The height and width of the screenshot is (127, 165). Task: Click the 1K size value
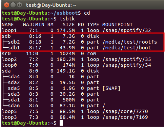[72, 77]
